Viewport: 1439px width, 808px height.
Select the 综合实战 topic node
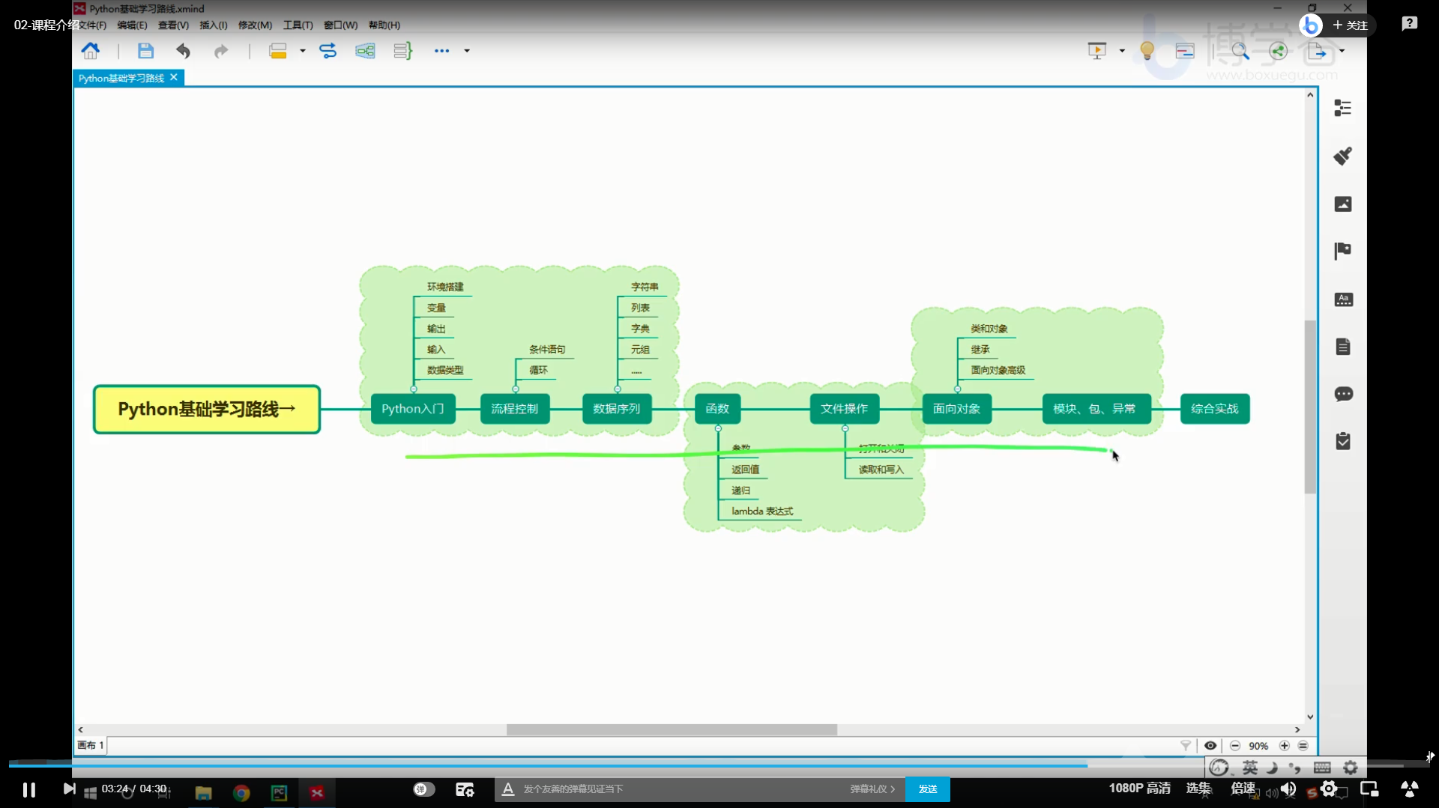pos(1215,409)
